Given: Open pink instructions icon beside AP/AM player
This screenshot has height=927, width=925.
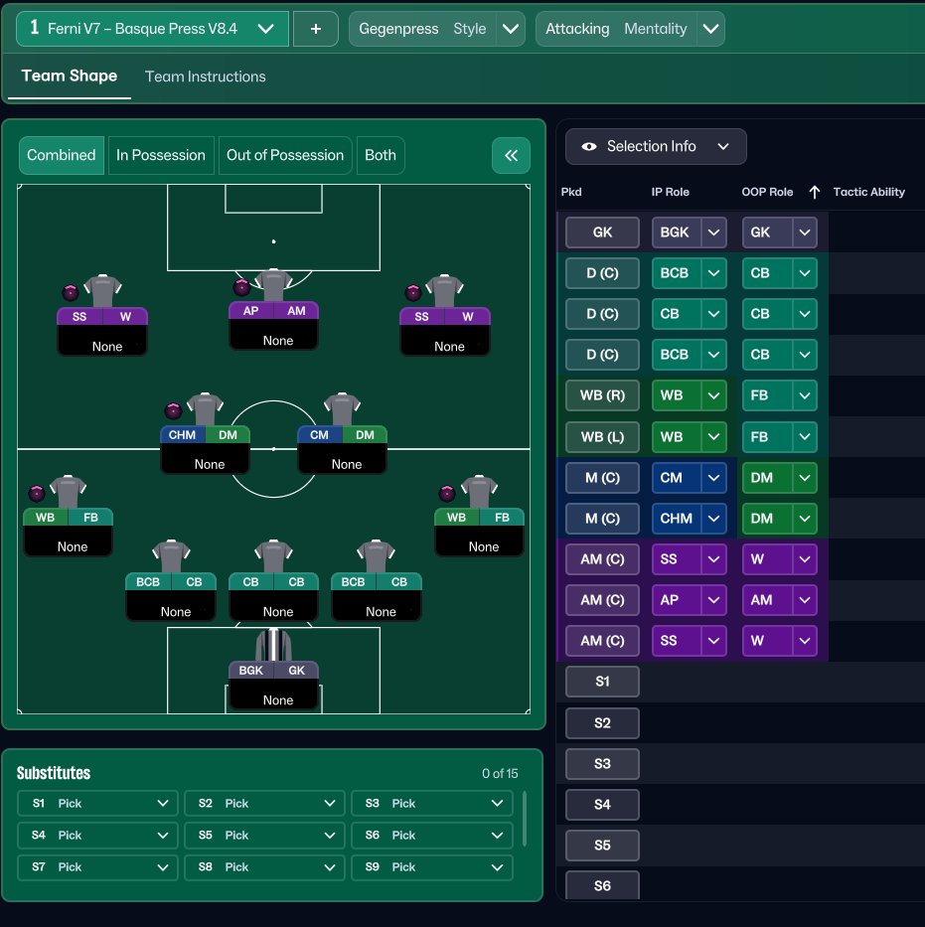Looking at the screenshot, I should pyautogui.click(x=241, y=287).
